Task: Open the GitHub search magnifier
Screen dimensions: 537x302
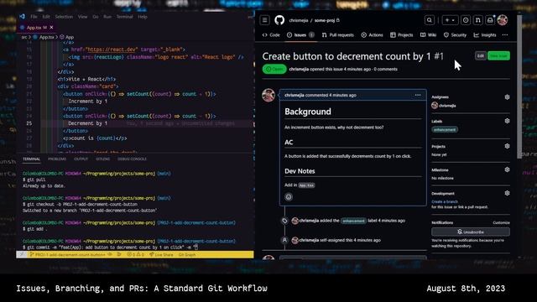Action: [429, 20]
